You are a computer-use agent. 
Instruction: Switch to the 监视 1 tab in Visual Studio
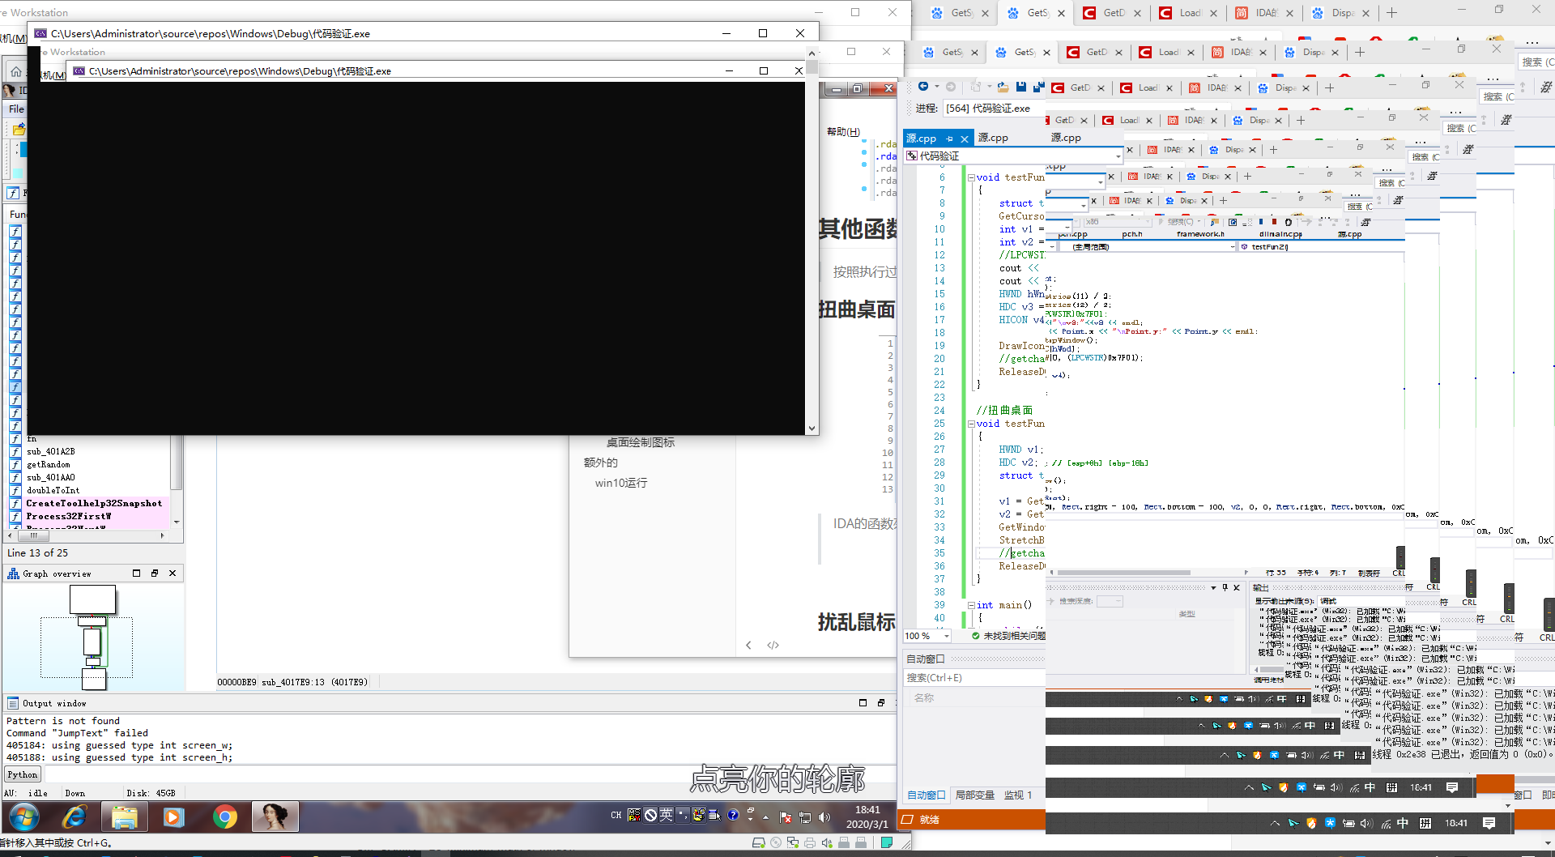click(x=1018, y=795)
